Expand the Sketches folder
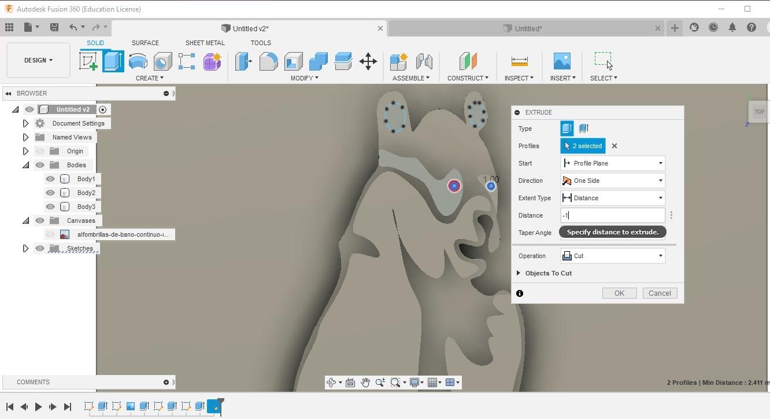Image resolution: width=770 pixels, height=419 pixels. click(25, 248)
